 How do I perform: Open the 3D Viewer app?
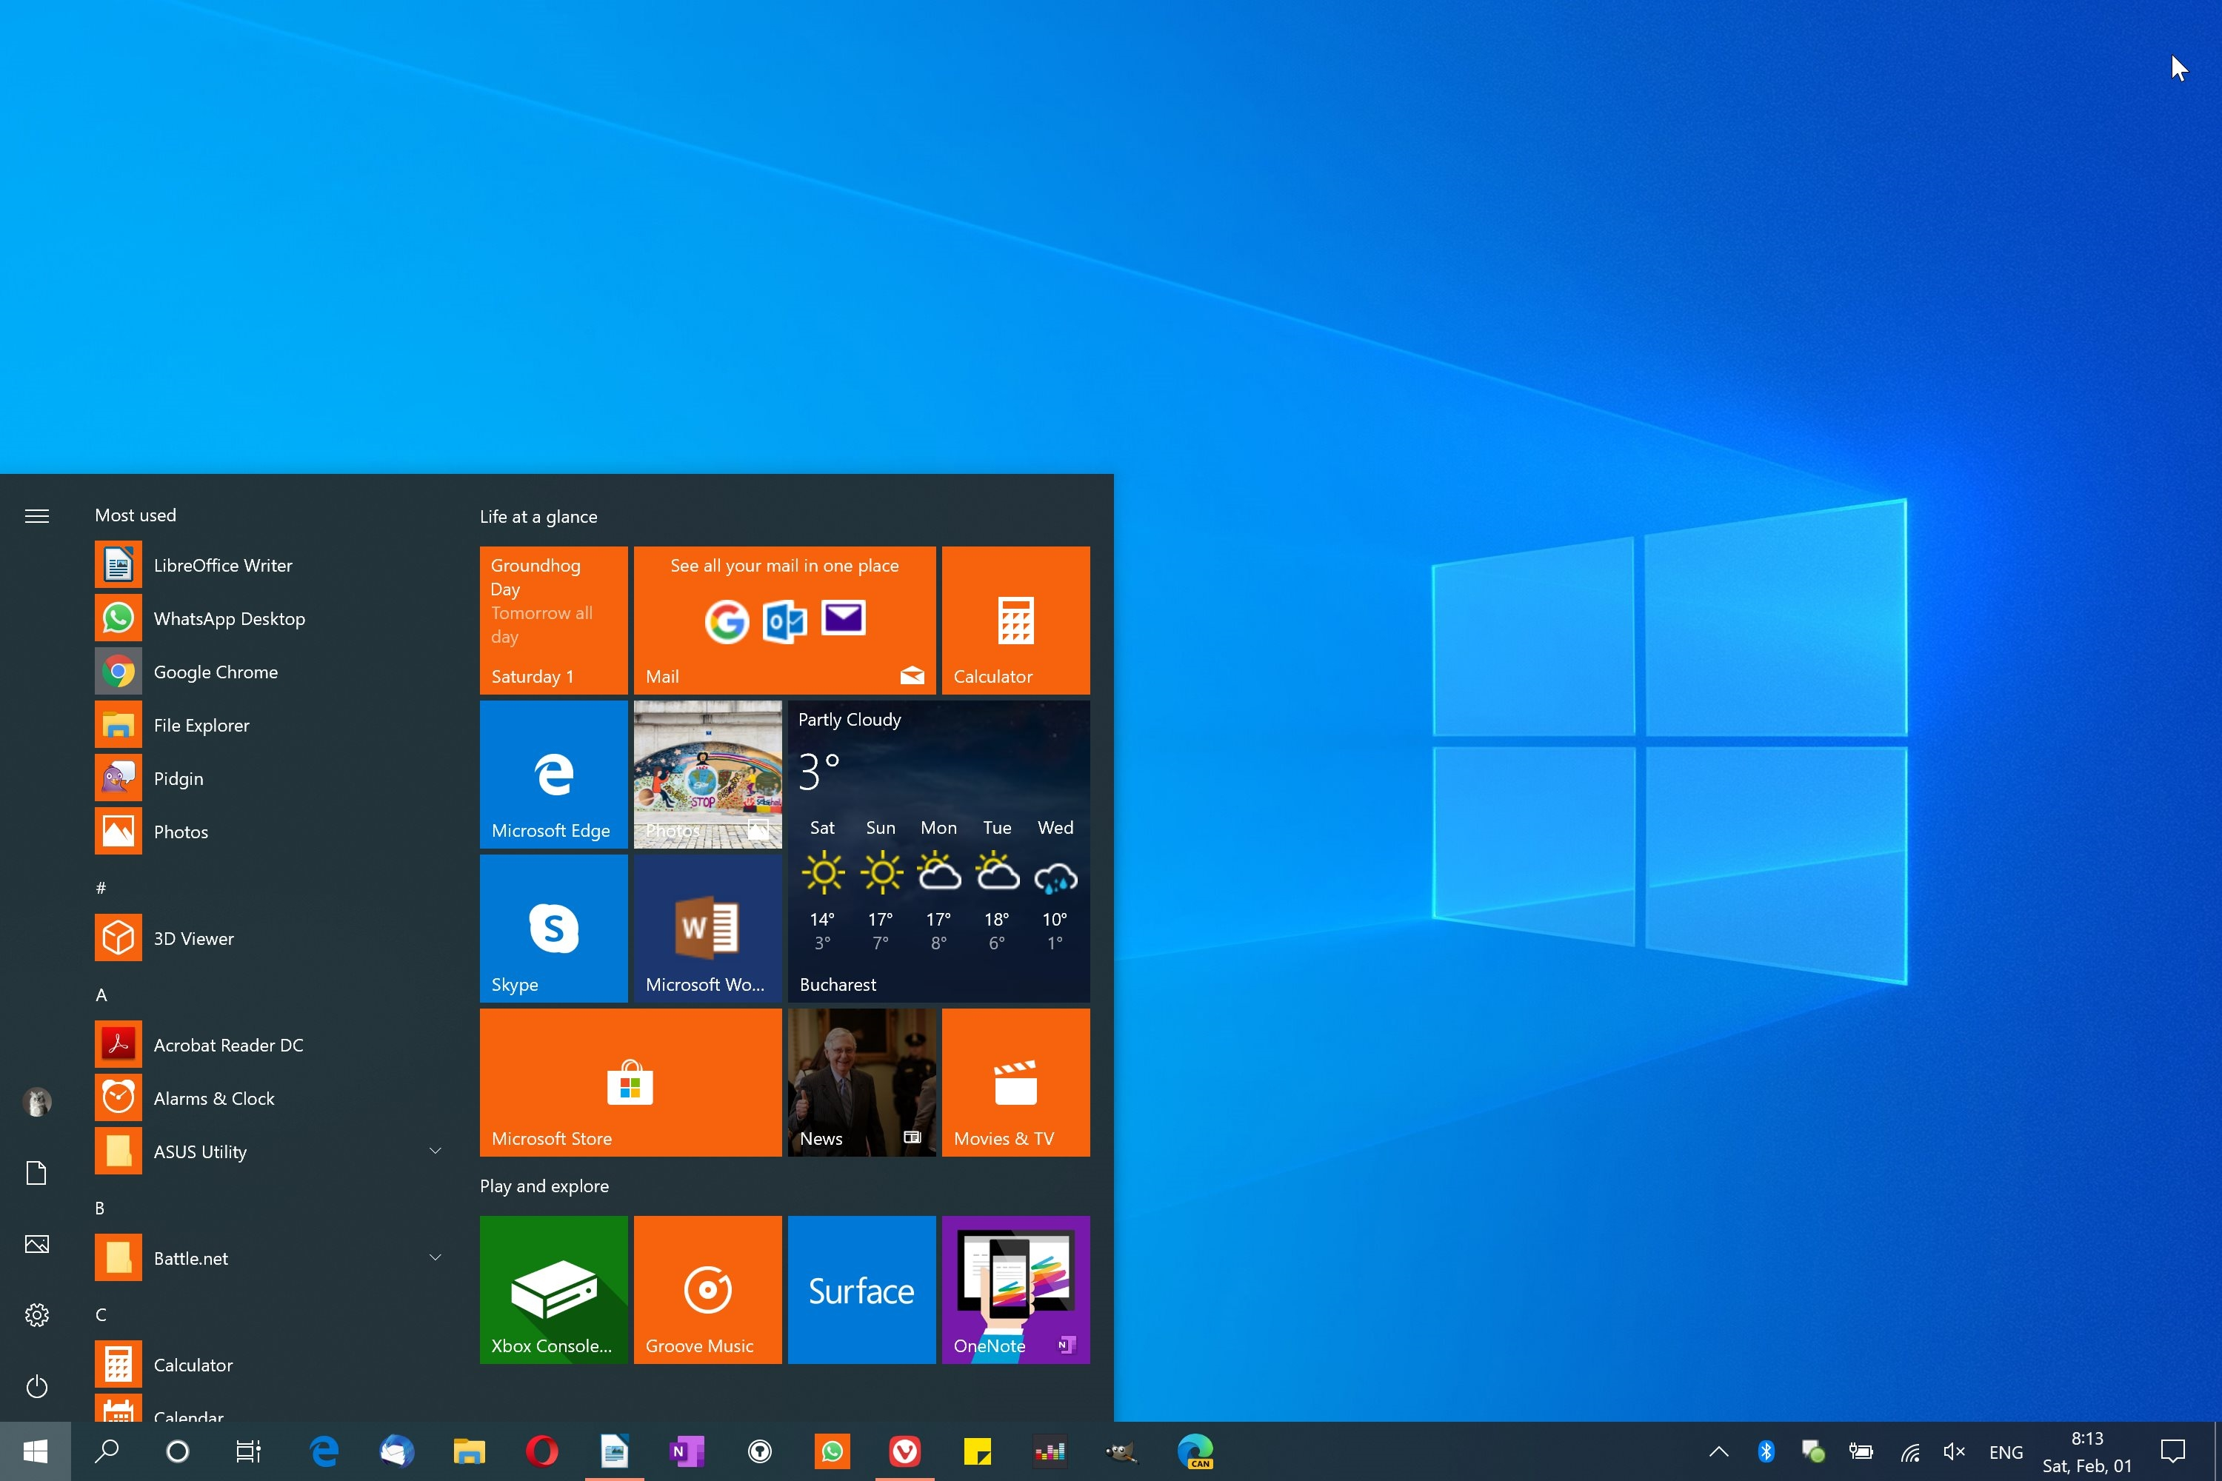coord(193,938)
